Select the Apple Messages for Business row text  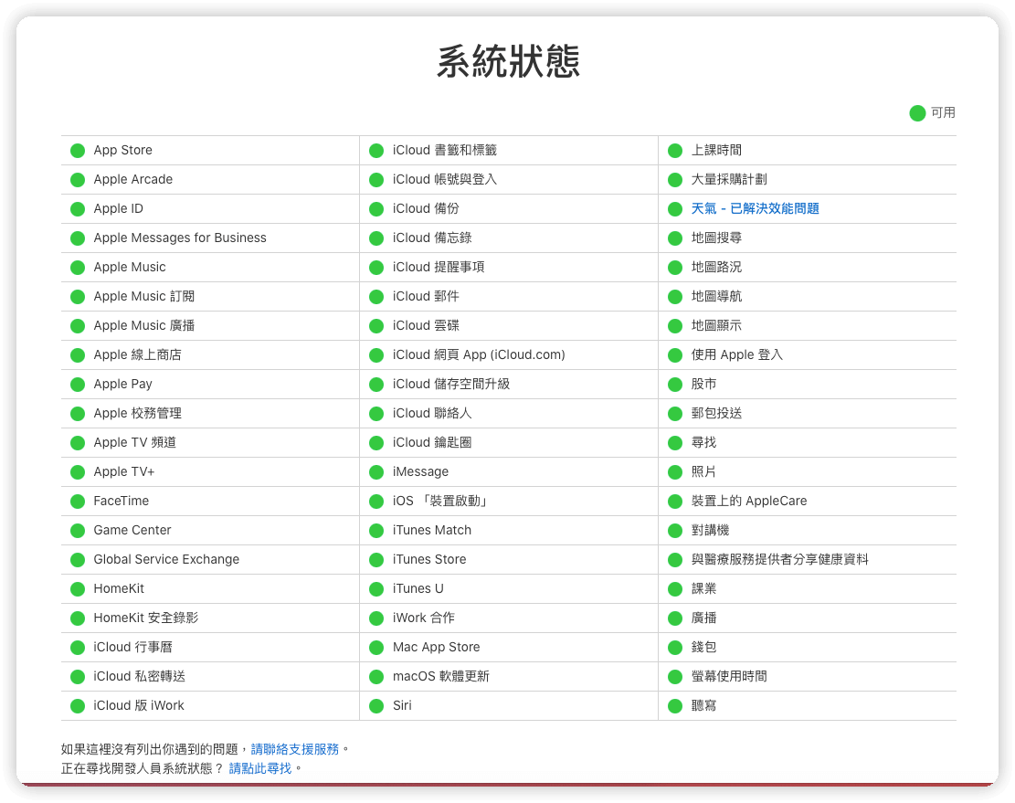[180, 238]
